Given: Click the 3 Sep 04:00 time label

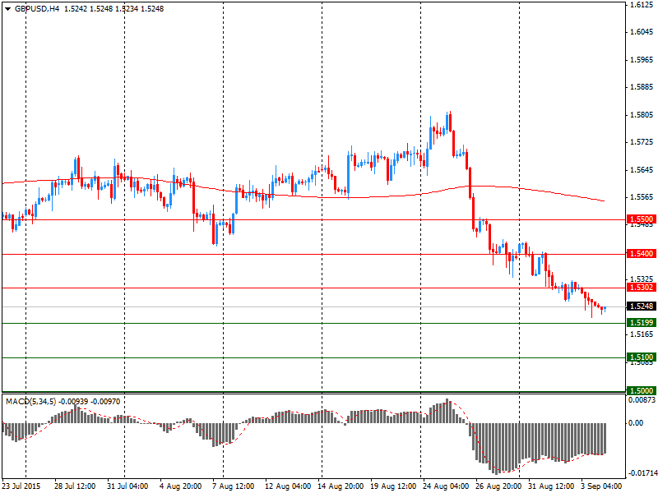Looking at the screenshot, I should 601,486.
